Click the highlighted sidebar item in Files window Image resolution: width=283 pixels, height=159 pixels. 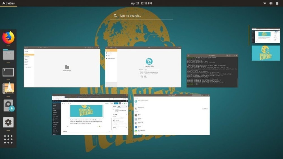[x=29, y=55]
